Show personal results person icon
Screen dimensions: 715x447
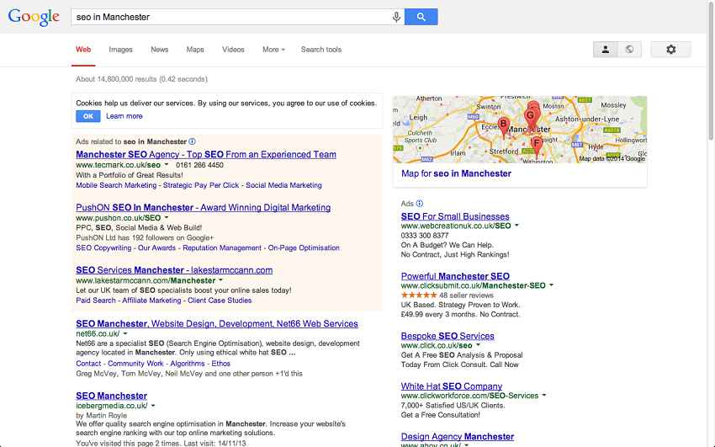tap(605, 50)
